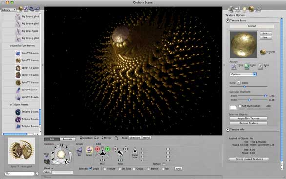Collapse the Texture Basics section
This screenshot has width=286, height=179.
(x=228, y=20)
